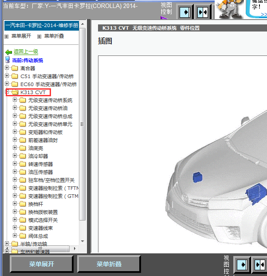Select 驻车档/空档位置开关 tree item

coord(51,180)
